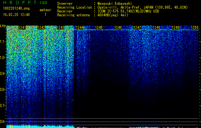Click the 0.7 frequency axis label
Image resolution: width=201 pixels, height=128 pixels.
pos(3,106)
